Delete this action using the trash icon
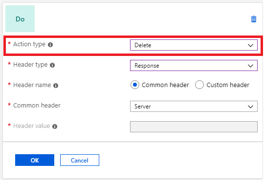Viewport: 264px width, 180px height. (x=254, y=19)
